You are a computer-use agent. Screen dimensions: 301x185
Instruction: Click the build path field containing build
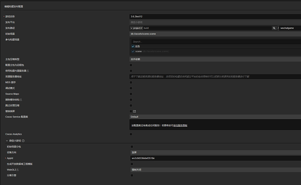207,28
